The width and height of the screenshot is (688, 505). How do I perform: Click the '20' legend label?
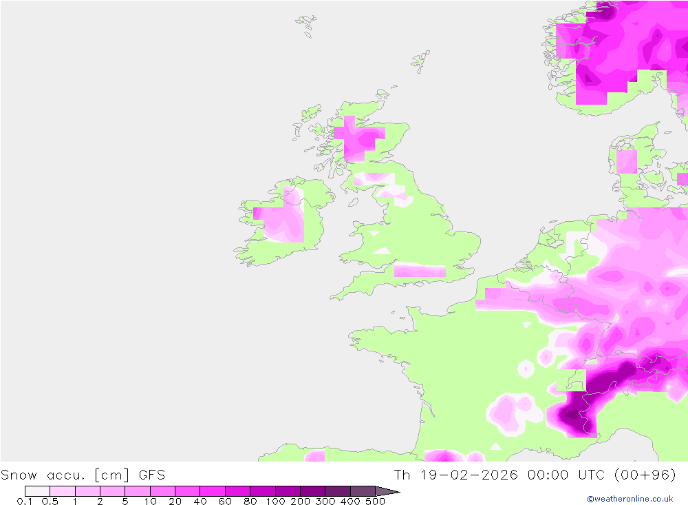point(175,502)
